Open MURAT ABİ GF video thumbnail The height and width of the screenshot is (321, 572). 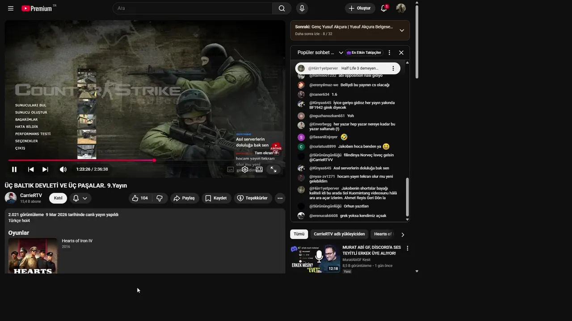pyautogui.click(x=315, y=258)
